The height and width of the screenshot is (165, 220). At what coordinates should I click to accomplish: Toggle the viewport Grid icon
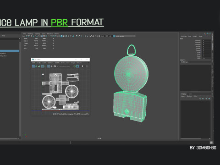(42, 36)
